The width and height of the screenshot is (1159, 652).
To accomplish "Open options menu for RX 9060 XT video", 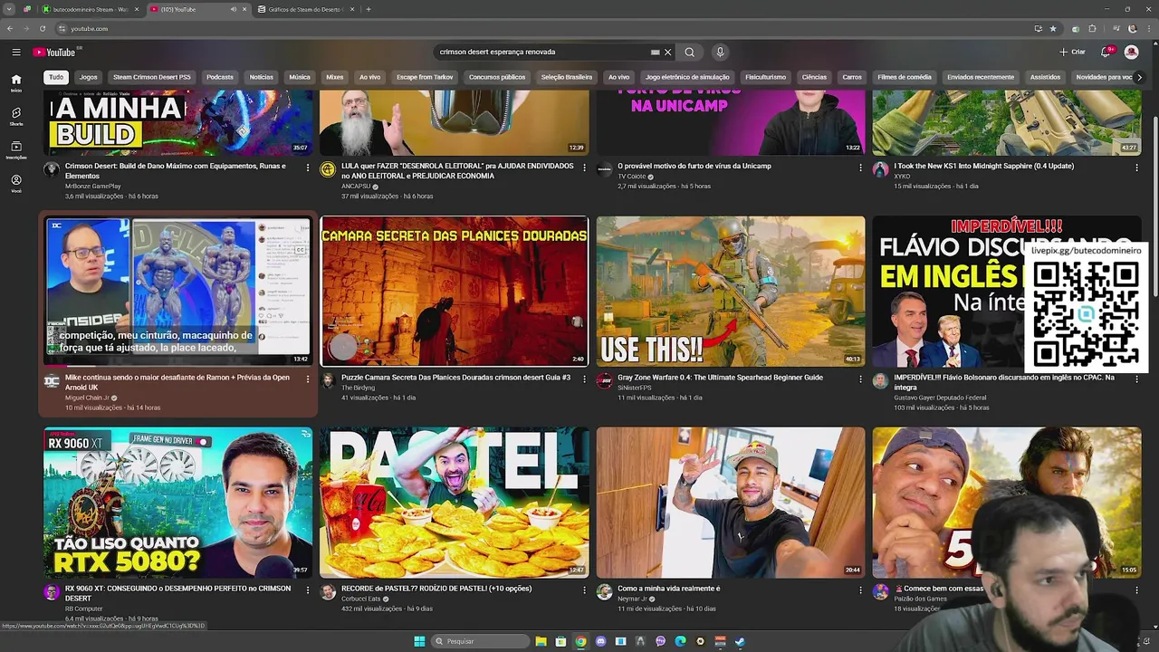I will click(308, 590).
